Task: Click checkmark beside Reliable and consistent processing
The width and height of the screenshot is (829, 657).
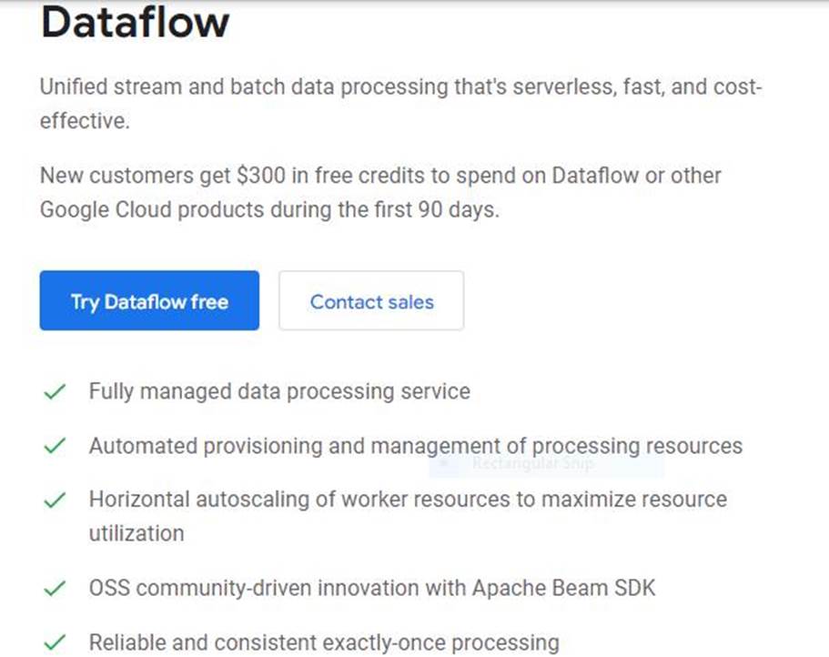Action: (55, 642)
